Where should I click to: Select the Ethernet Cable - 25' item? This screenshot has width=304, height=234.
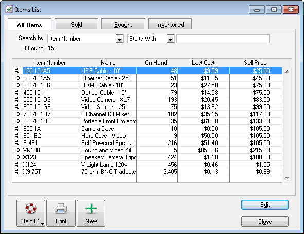105,78
